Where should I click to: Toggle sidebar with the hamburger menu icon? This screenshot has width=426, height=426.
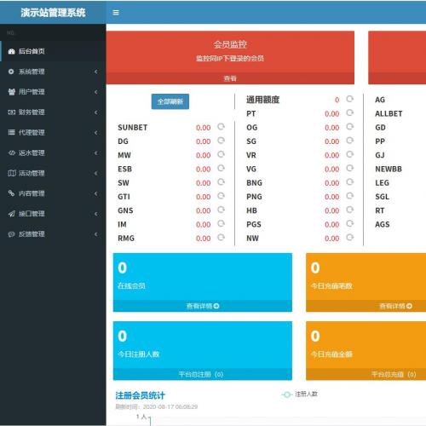[116, 13]
